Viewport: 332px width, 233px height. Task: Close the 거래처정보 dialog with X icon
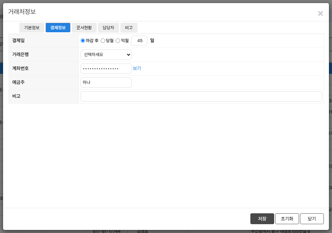point(320,14)
